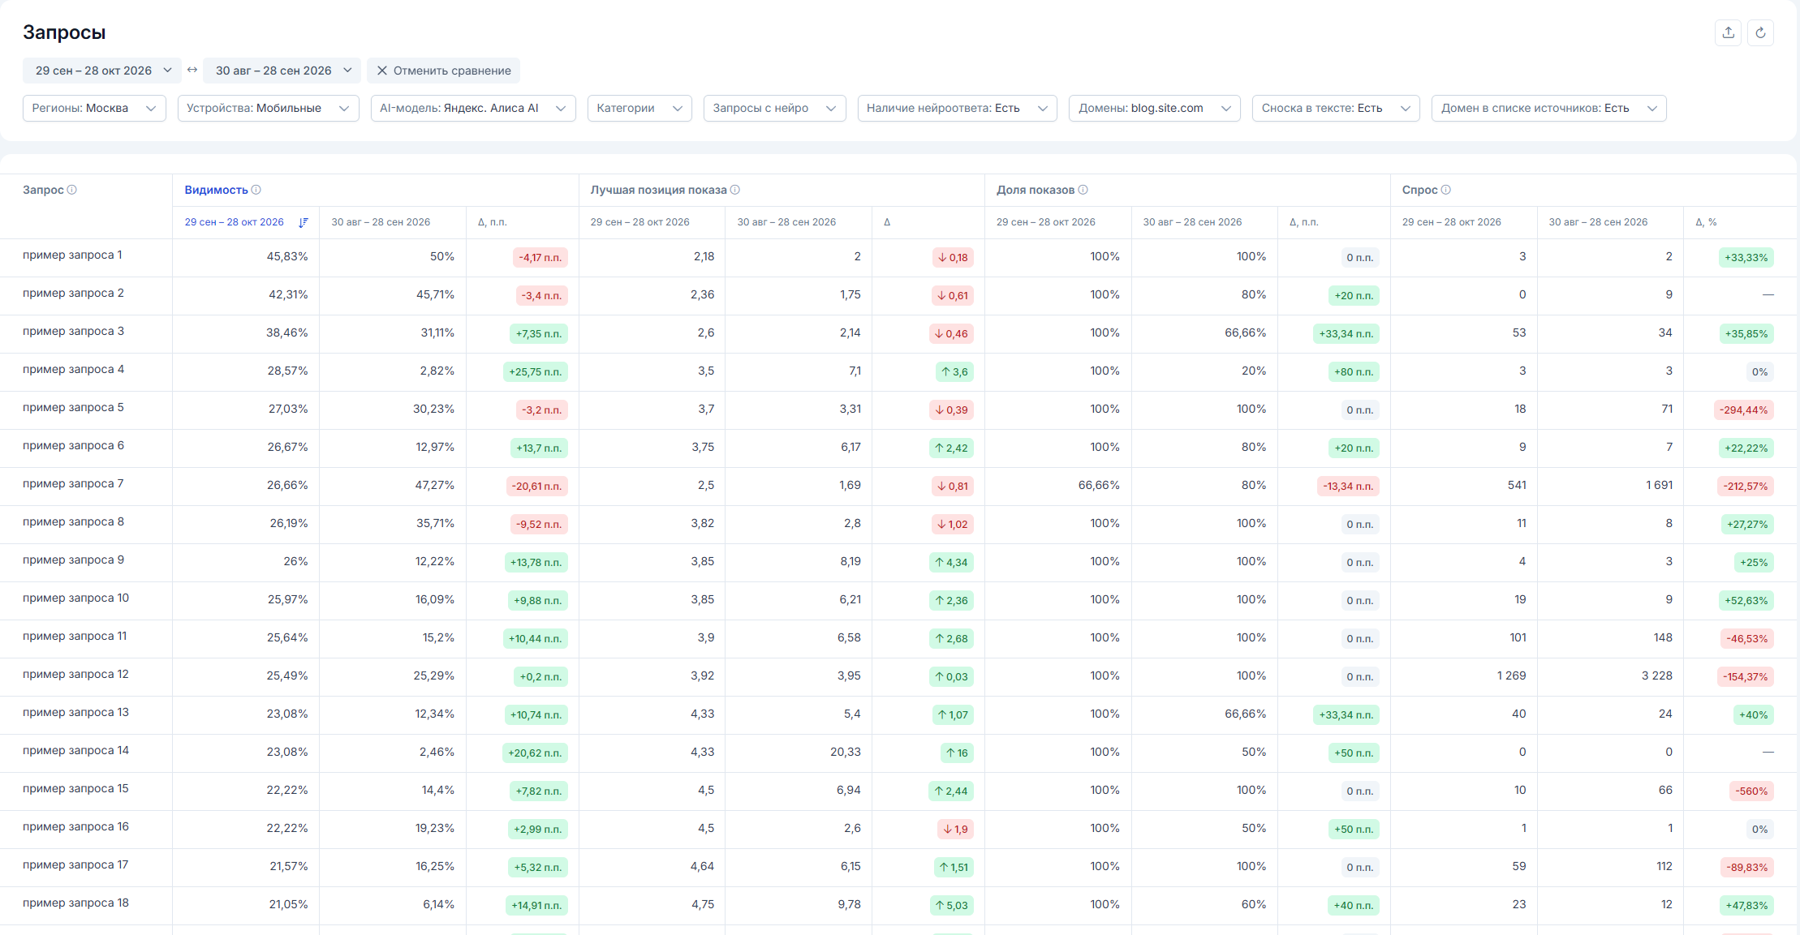Click the Лучшая позиция показа column header

tap(658, 190)
